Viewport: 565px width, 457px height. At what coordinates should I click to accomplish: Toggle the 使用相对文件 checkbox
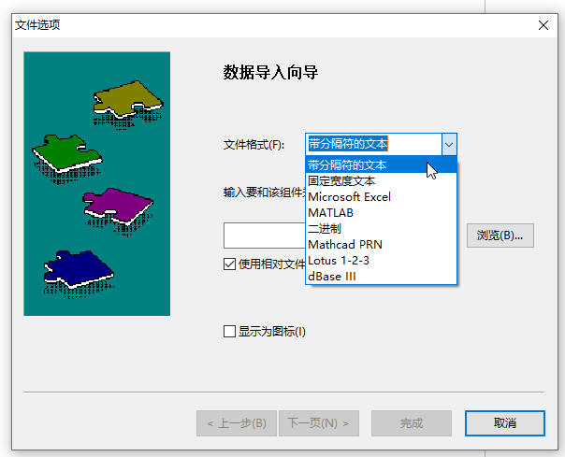click(x=230, y=264)
